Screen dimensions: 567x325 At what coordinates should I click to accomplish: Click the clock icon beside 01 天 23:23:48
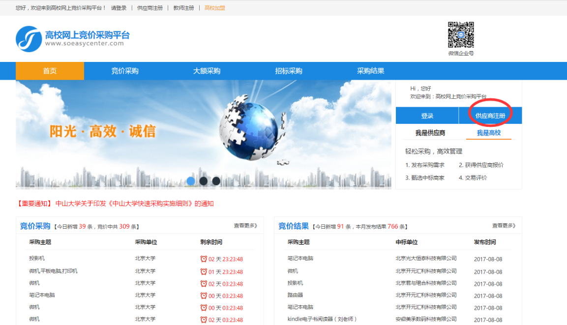(204, 271)
